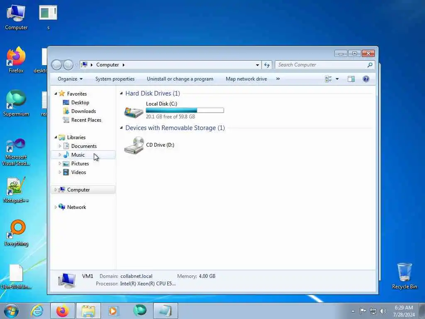Image resolution: width=425 pixels, height=319 pixels.
Task: Open the volume speaker tray icon
Action: click(383, 311)
